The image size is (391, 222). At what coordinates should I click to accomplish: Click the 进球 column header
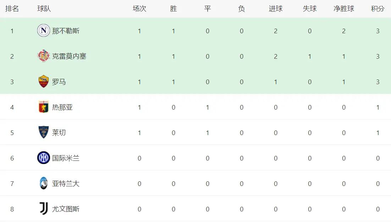coord(275,9)
